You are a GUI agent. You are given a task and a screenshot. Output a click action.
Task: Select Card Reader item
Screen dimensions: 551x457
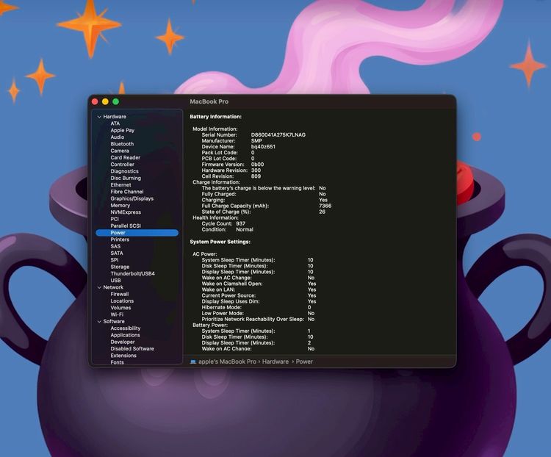tap(125, 157)
